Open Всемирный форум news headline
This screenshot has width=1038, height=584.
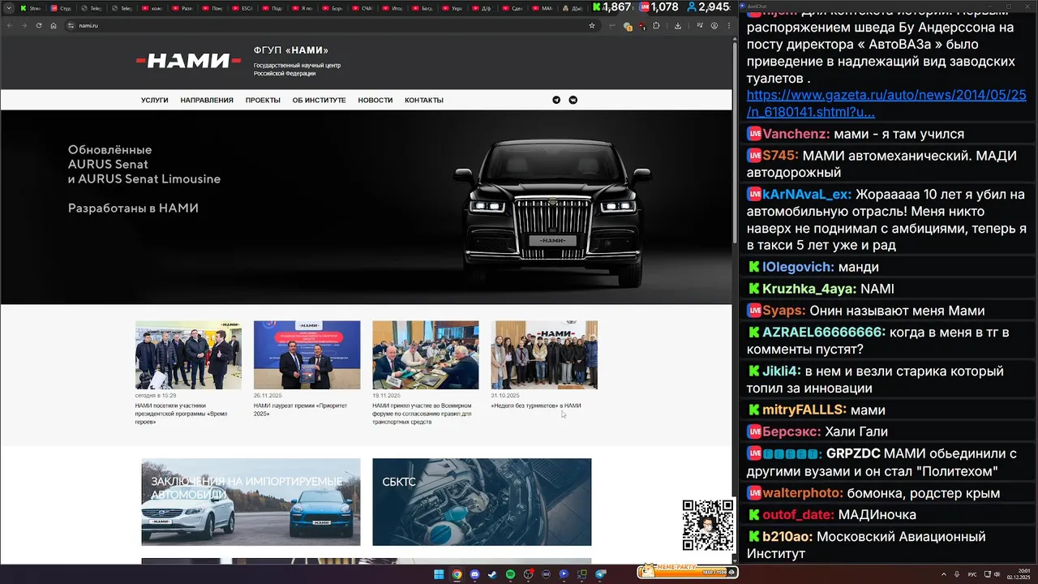coord(422,414)
